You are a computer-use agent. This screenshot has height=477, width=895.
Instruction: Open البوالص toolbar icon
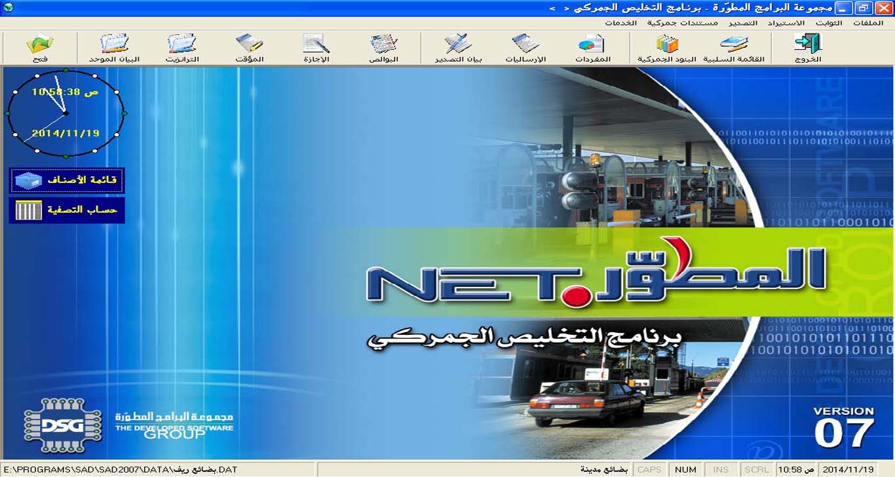coord(384,47)
